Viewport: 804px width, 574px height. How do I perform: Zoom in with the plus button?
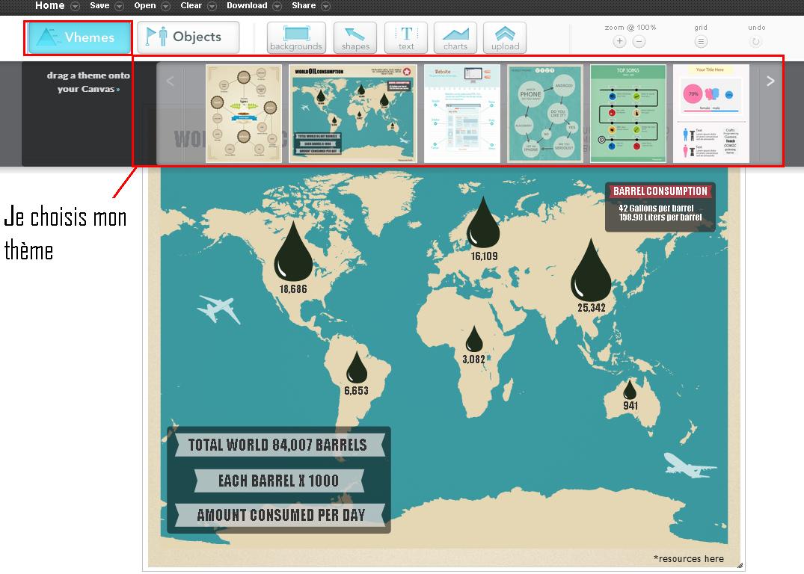(619, 42)
